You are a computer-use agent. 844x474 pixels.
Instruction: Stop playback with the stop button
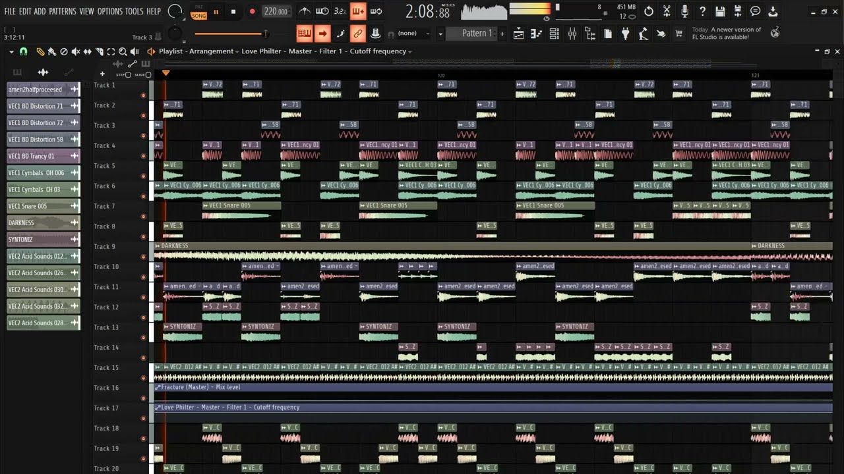[x=233, y=11]
